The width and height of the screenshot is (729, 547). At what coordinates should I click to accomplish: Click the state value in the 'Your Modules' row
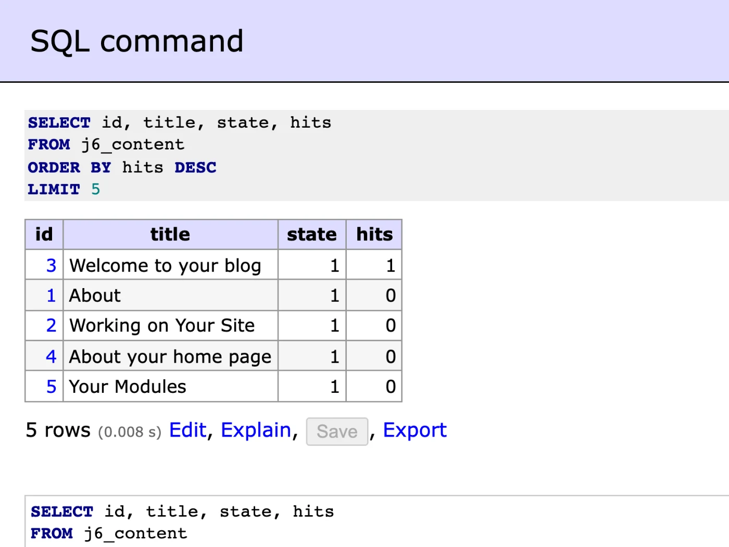coord(312,387)
